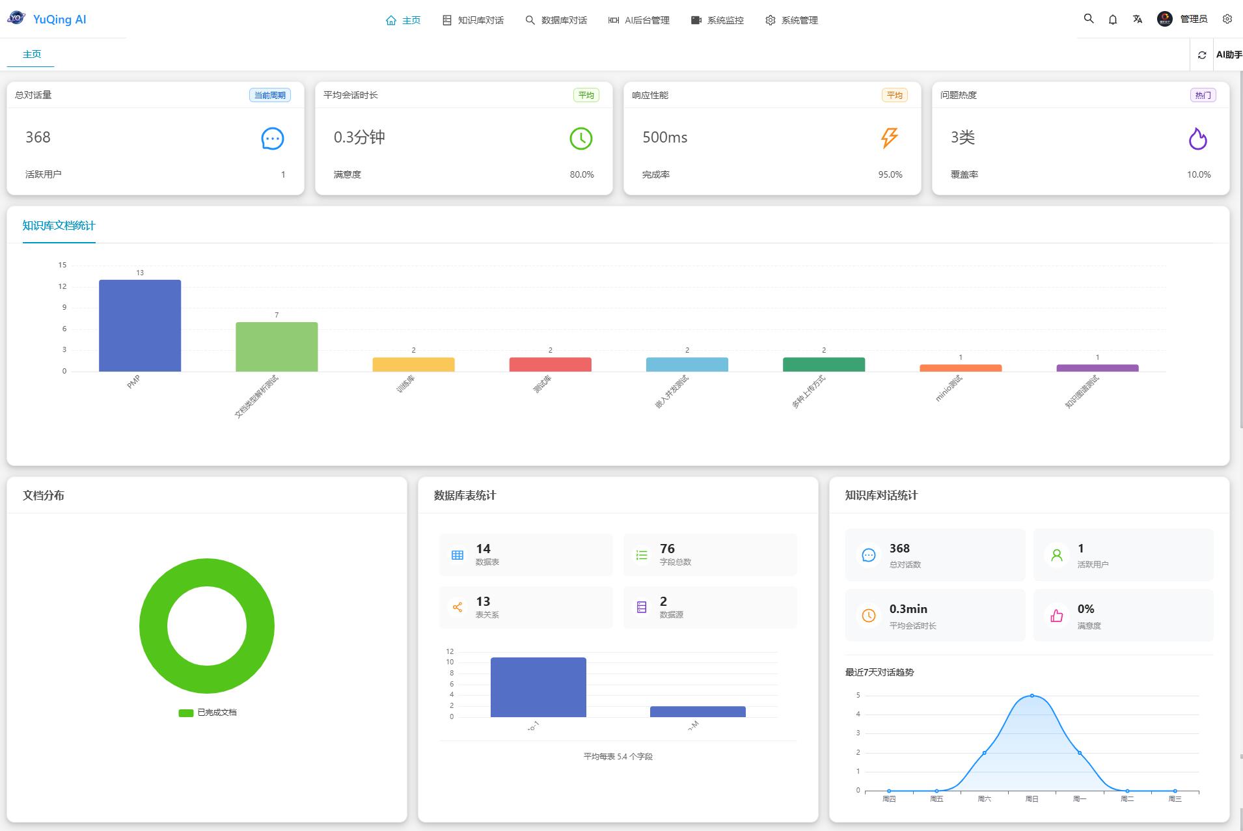Expand the 系统管理 navigation menu
The width and height of the screenshot is (1243, 831).
click(x=792, y=20)
